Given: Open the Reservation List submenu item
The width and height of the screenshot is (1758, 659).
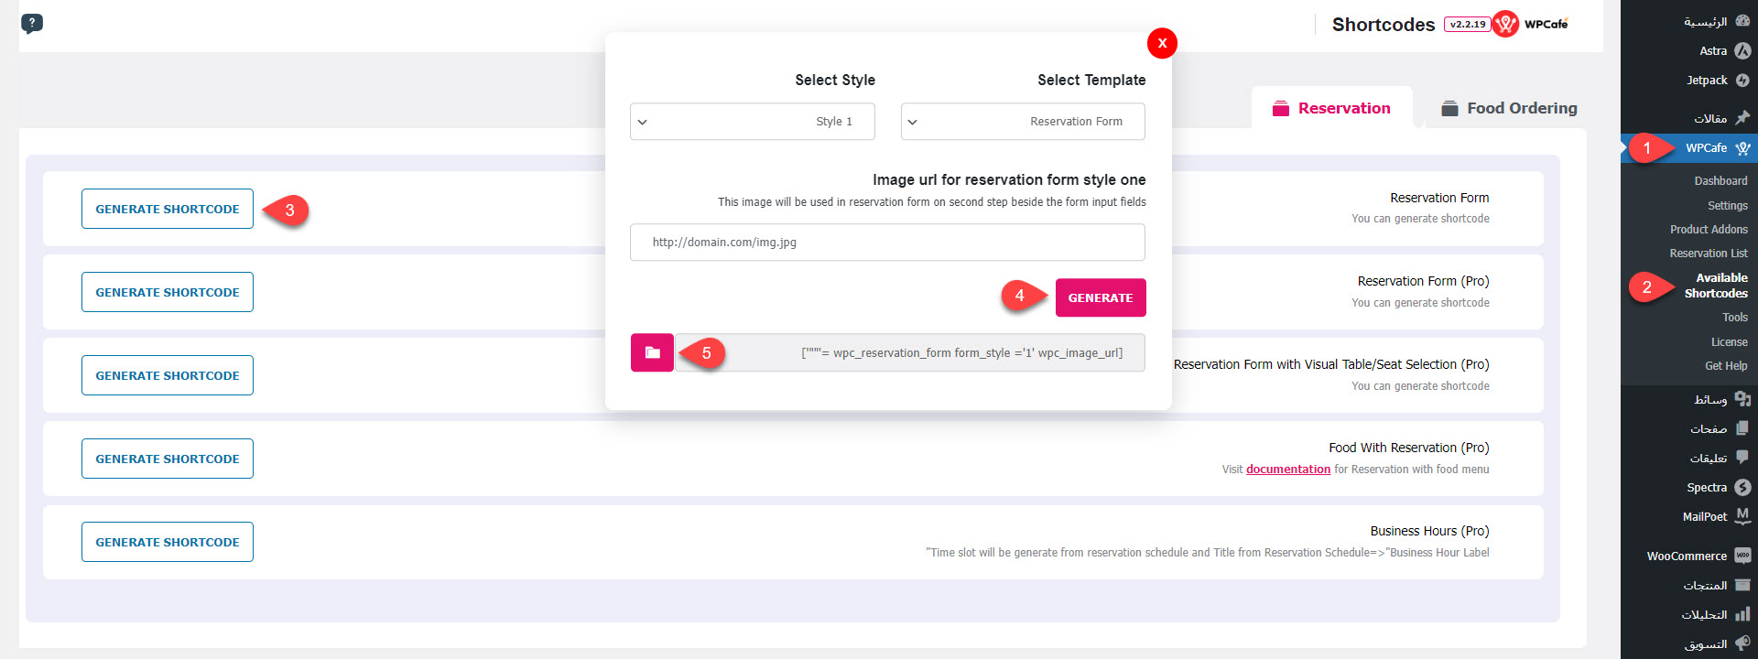Looking at the screenshot, I should [1709, 254].
